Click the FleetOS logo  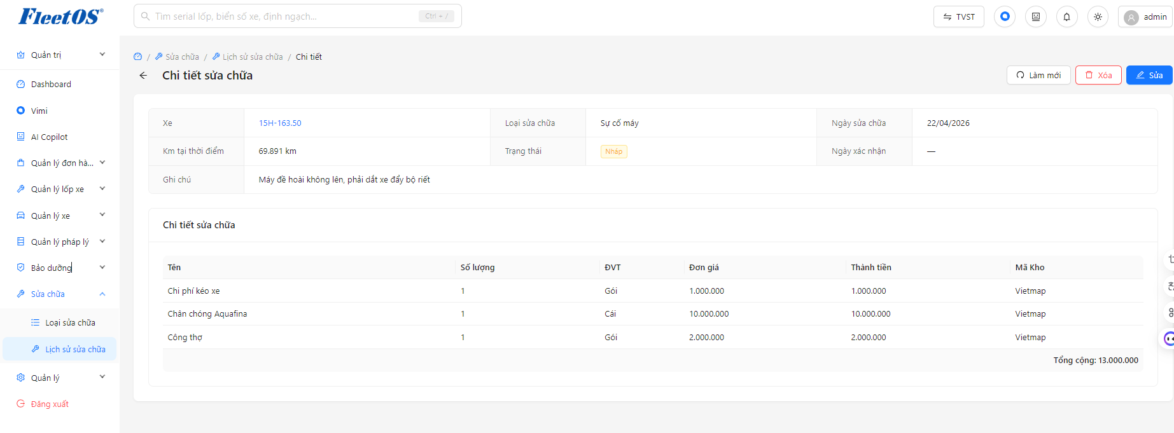(x=60, y=17)
